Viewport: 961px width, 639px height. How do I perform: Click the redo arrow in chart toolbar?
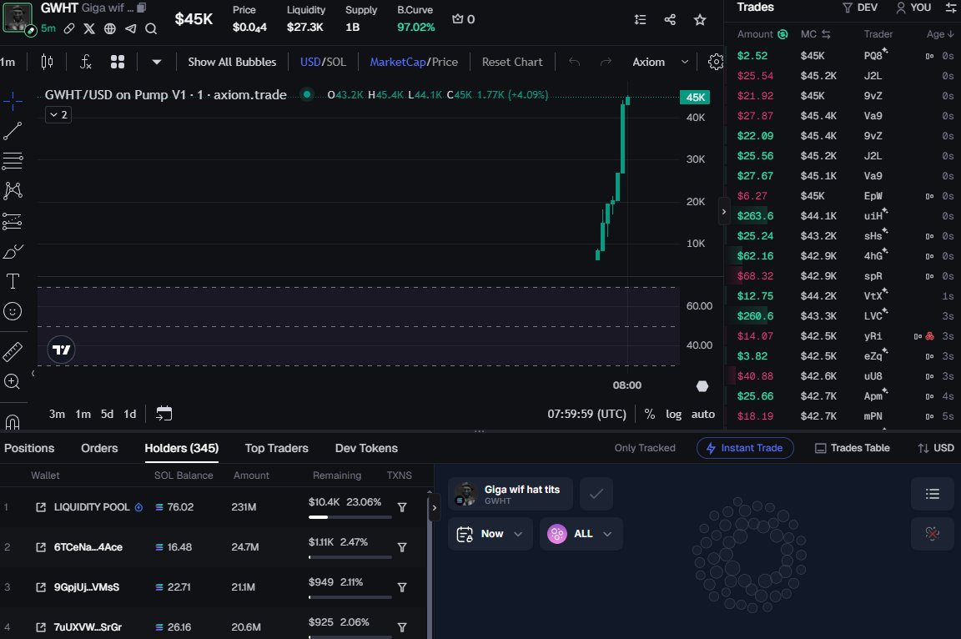[606, 62]
